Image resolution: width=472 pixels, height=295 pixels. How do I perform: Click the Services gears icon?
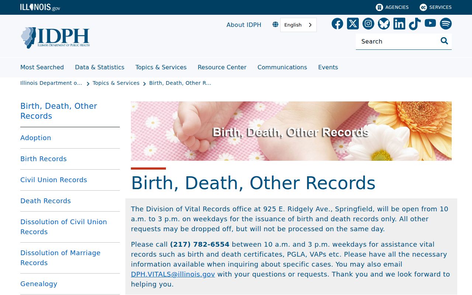coord(423,7)
